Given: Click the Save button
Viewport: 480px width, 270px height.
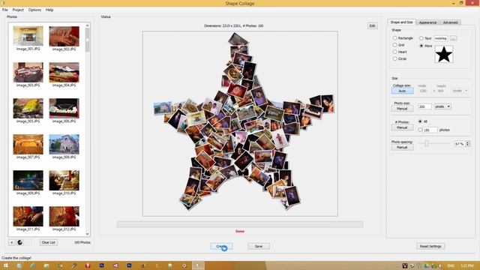Looking at the screenshot, I should (259, 246).
